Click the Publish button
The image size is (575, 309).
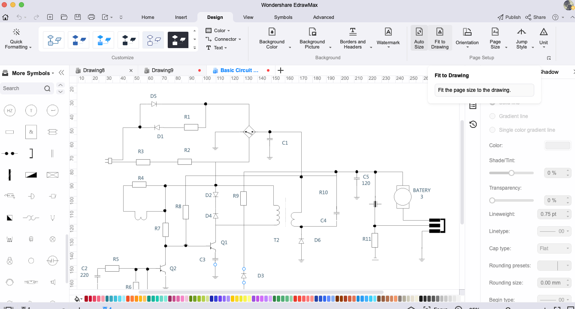click(x=509, y=17)
